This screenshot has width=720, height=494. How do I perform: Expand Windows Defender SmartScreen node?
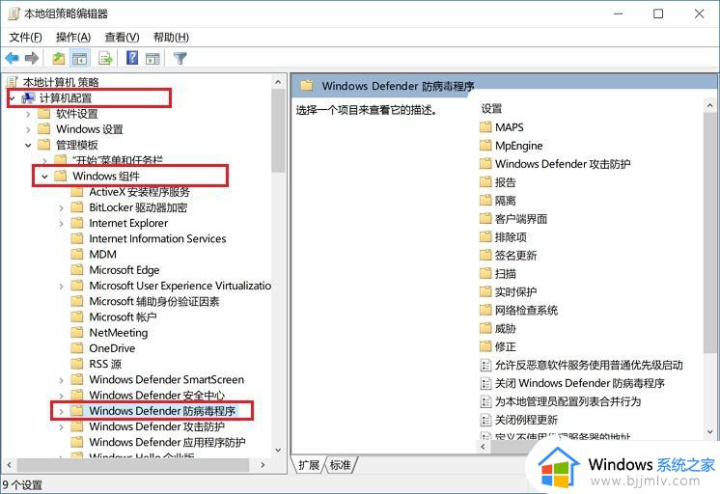(62, 380)
